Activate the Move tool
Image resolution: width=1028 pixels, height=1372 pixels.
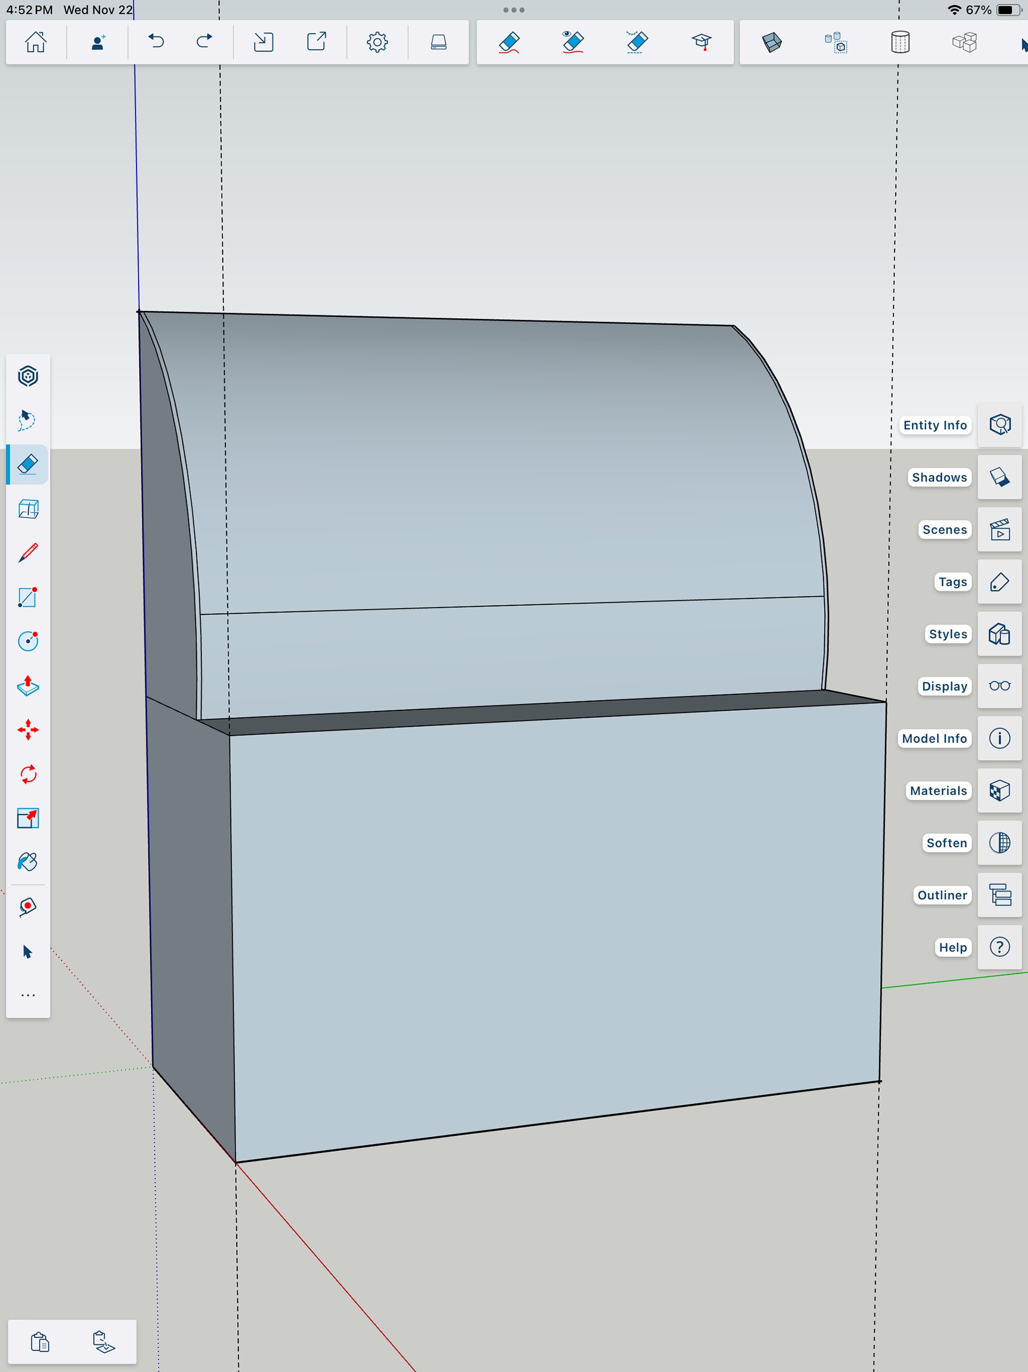(x=28, y=730)
